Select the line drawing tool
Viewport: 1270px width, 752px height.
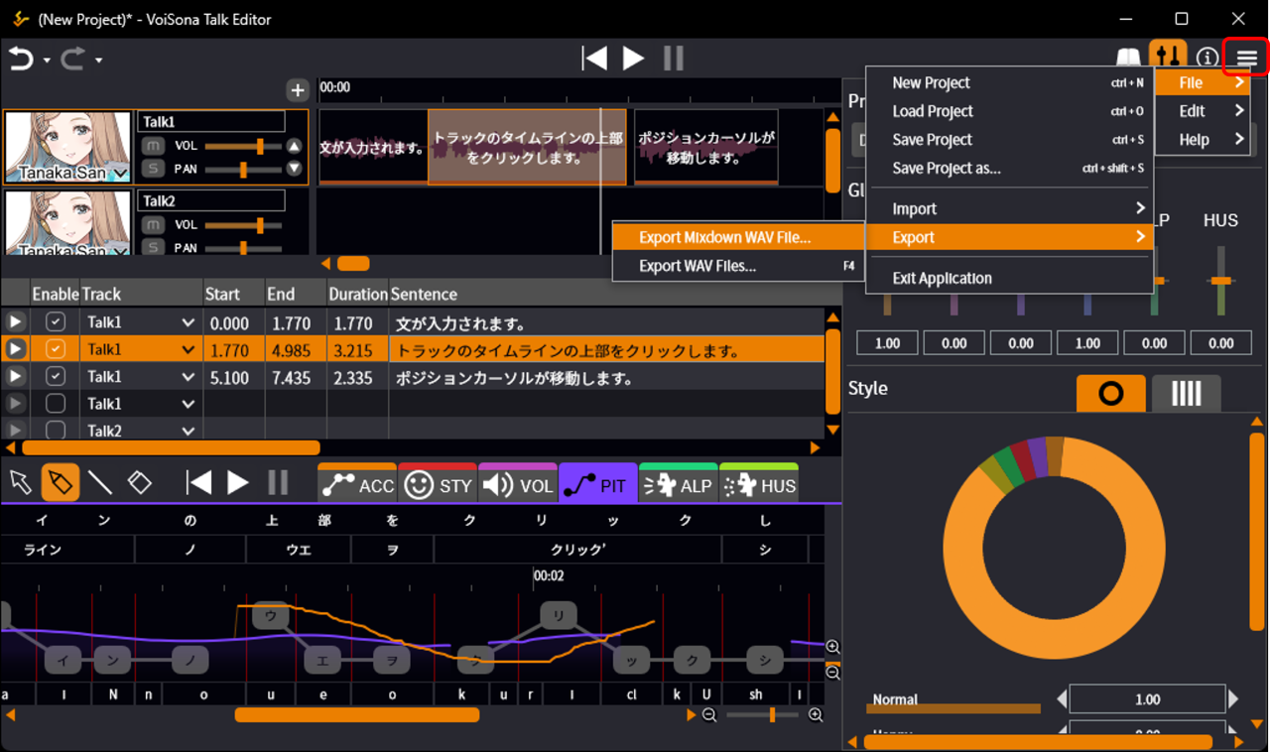(x=100, y=483)
